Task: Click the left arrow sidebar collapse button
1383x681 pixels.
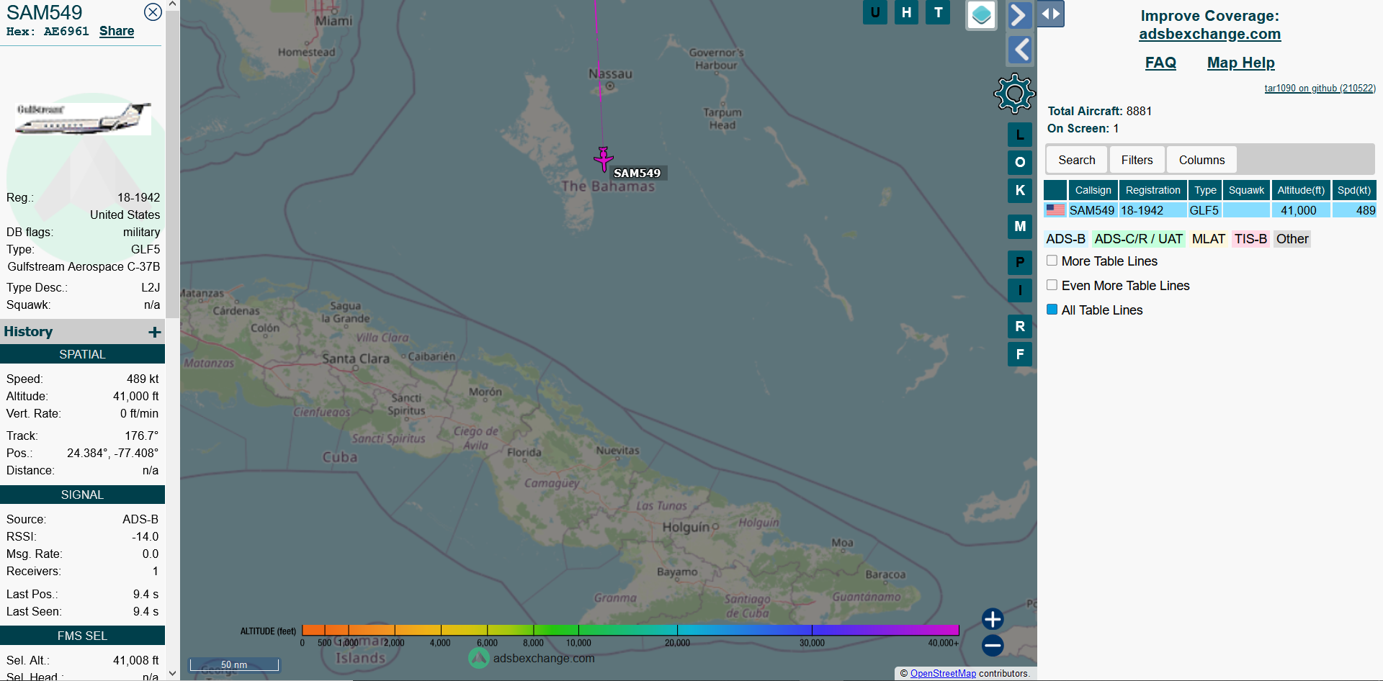Action: coord(1019,50)
